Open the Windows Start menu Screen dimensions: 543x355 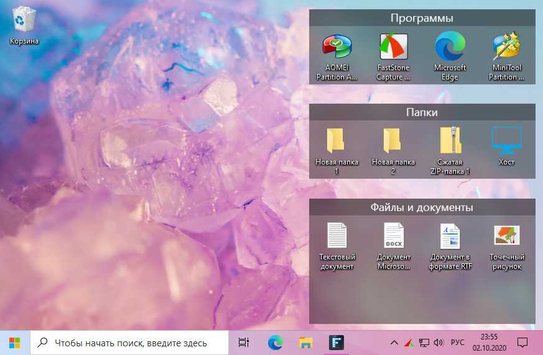pyautogui.click(x=15, y=342)
